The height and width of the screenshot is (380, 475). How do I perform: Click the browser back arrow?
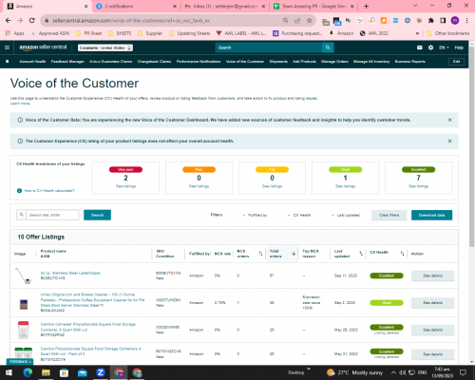(x=9, y=21)
